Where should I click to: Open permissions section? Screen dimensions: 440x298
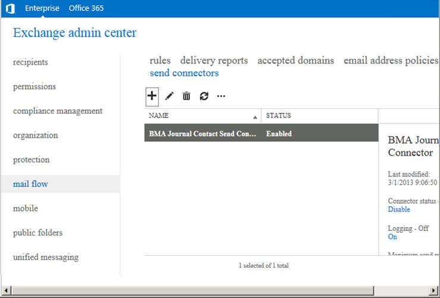35,87
